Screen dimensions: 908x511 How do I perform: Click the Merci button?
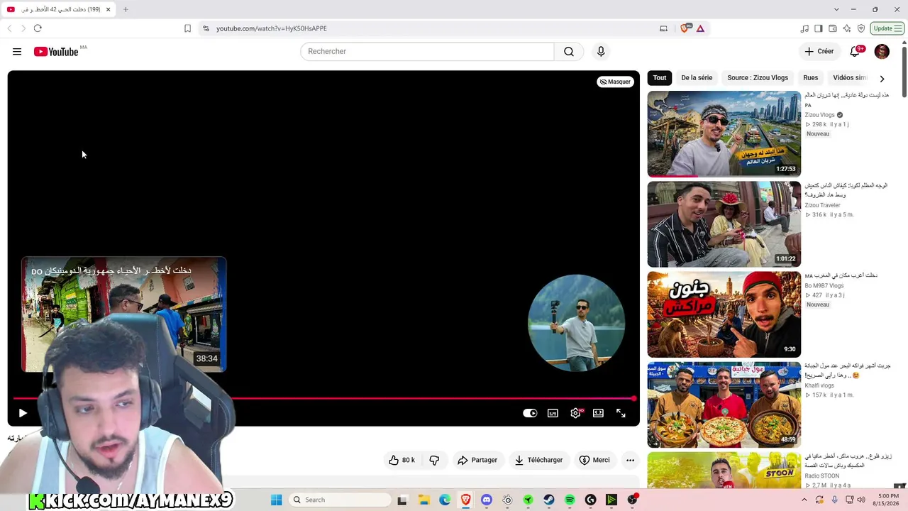(594, 460)
